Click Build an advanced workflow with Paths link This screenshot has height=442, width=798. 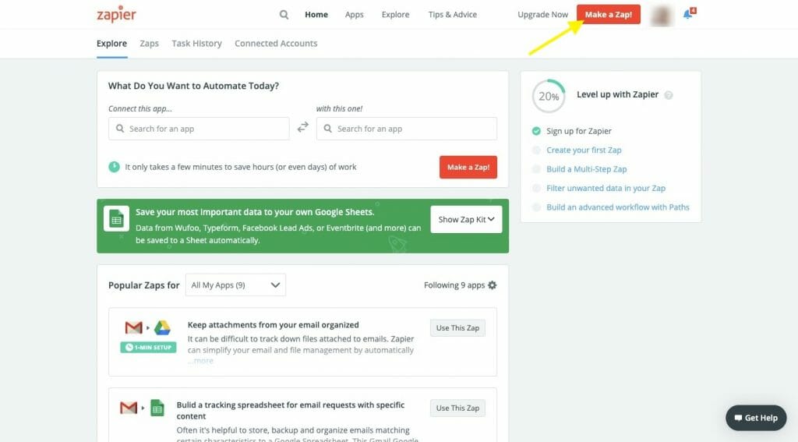tap(618, 207)
